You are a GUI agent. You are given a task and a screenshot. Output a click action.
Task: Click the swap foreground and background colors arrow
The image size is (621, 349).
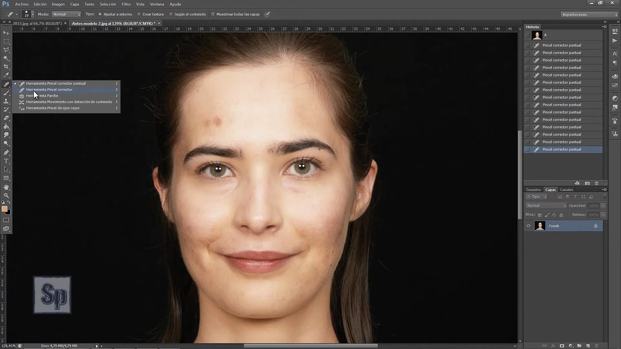pos(9,203)
